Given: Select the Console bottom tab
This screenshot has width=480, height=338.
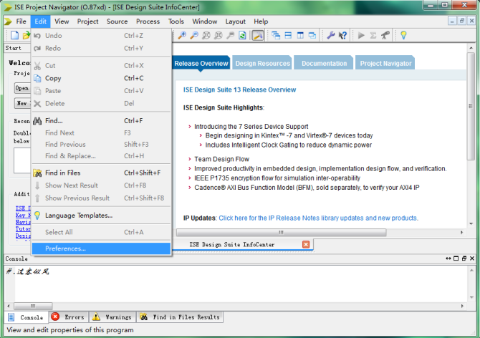Looking at the screenshot, I should 26,317.
